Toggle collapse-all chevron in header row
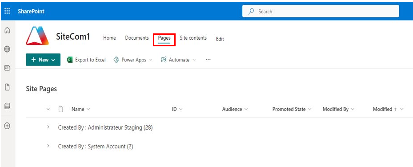Image resolution: width=413 pixels, height=167 pixels. (48, 109)
